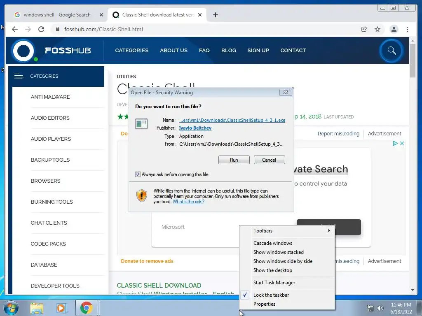Choose Cascade windows
The height and width of the screenshot is (316, 422).
(287, 243)
